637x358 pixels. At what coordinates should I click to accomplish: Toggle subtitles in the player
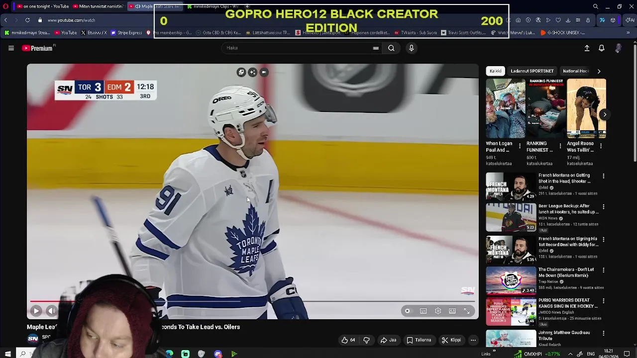(x=423, y=311)
